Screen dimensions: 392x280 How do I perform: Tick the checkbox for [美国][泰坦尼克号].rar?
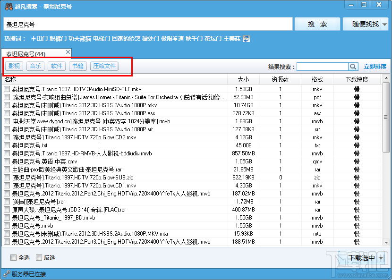point(7,202)
